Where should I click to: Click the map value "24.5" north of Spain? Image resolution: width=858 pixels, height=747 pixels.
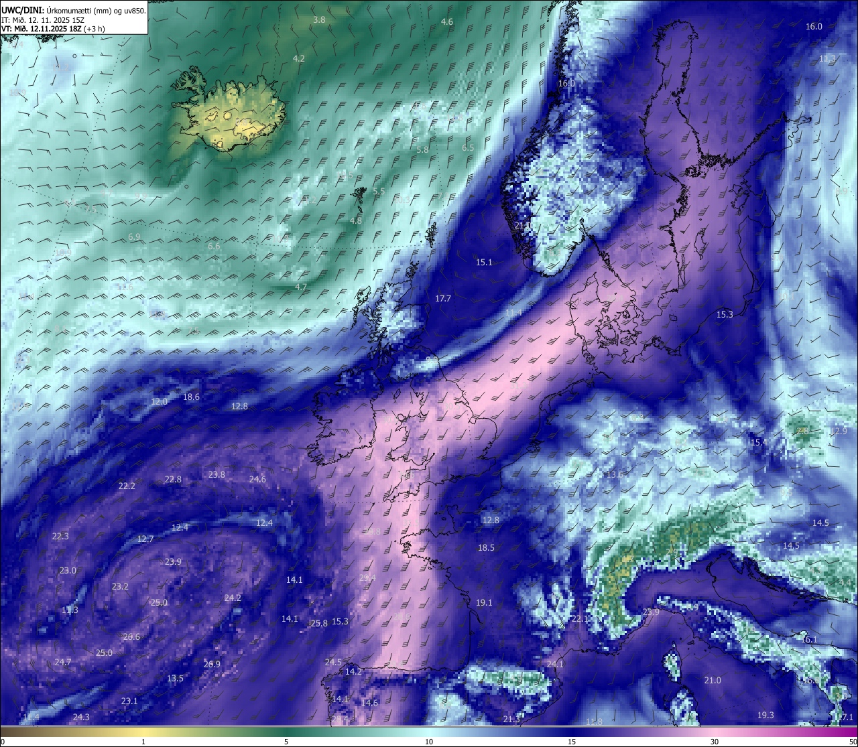point(333,663)
